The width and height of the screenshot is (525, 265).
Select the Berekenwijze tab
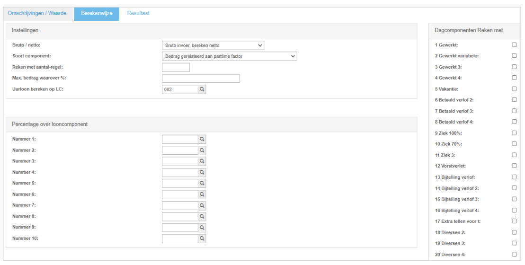point(97,14)
